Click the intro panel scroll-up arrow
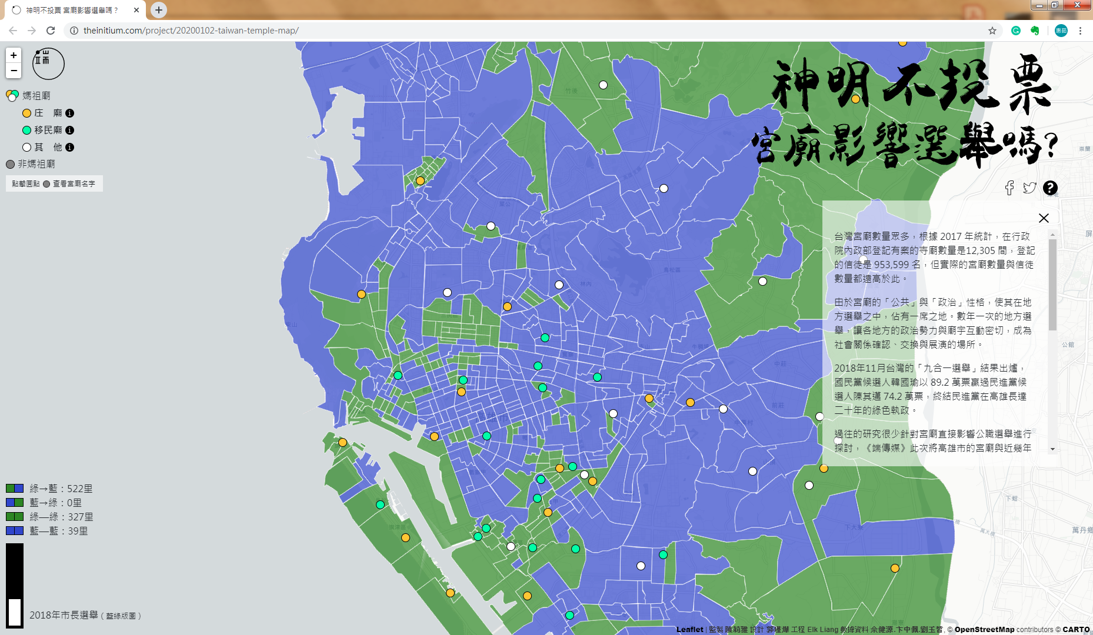The width and height of the screenshot is (1093, 635). point(1052,235)
